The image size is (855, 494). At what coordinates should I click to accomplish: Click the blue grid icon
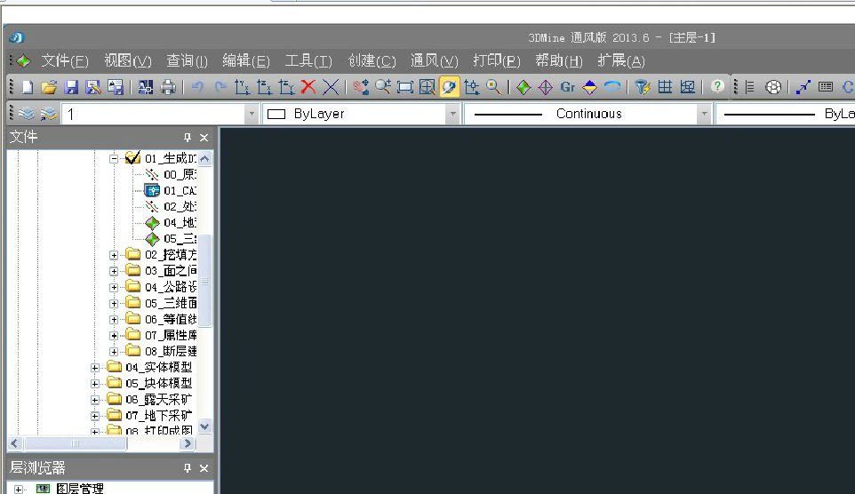click(665, 87)
